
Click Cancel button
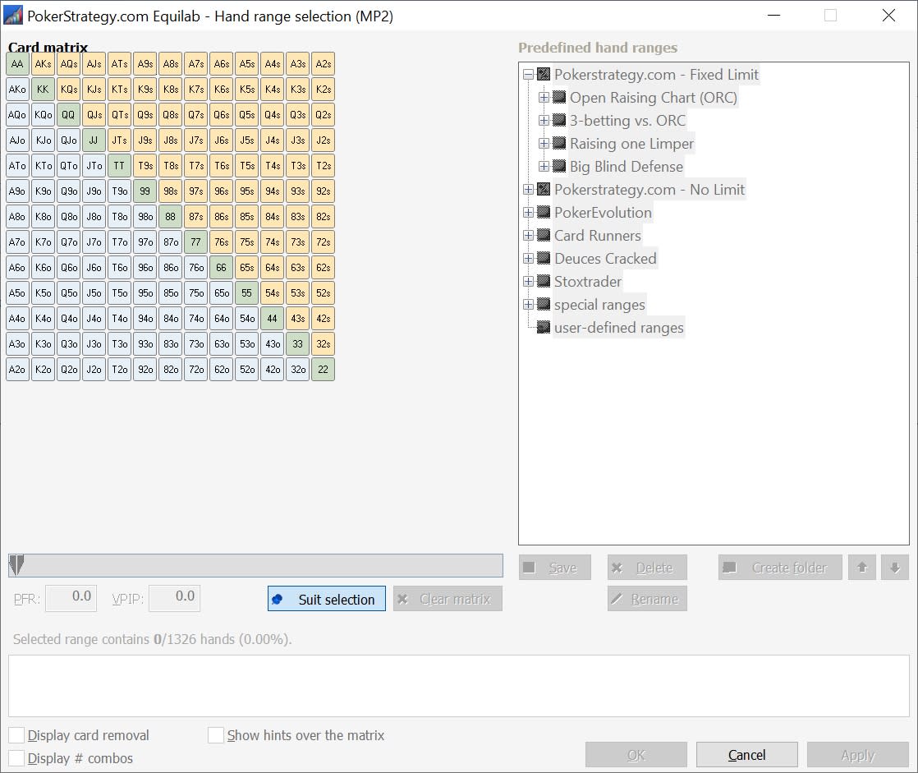746,755
